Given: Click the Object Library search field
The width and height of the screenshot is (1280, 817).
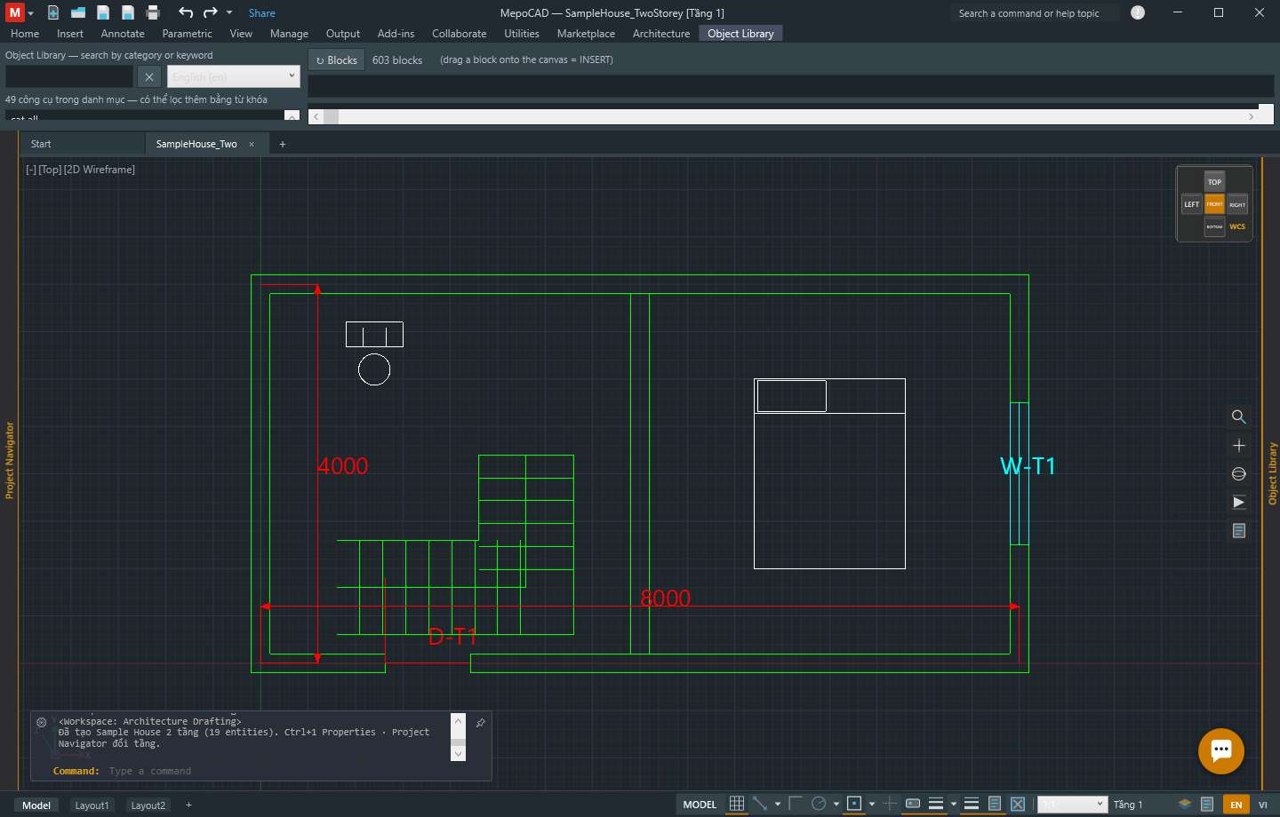Looking at the screenshot, I should [69, 76].
